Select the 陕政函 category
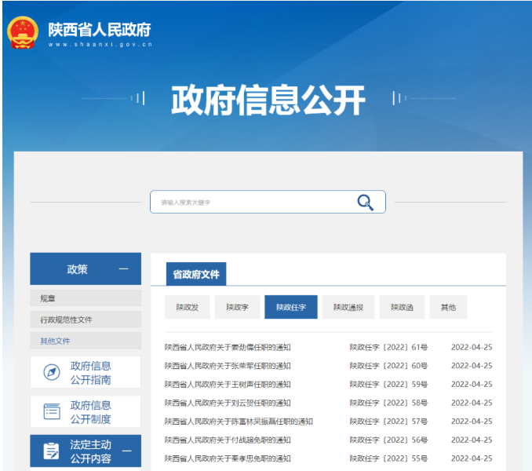532x471 pixels. tap(402, 307)
